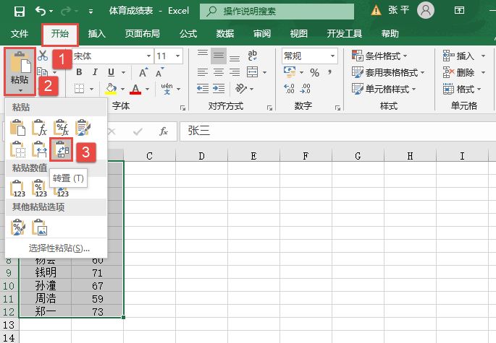Viewport: 496px width, 343px height.
Task: Click the Insert Function fx icon
Action: (x=164, y=131)
